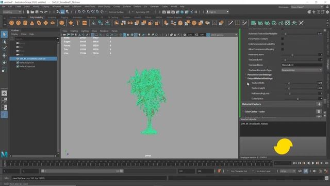Add a new material caster

[319, 104]
